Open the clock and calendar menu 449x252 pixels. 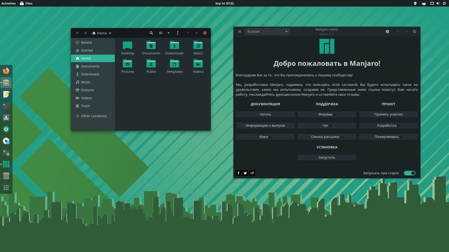[x=224, y=3]
